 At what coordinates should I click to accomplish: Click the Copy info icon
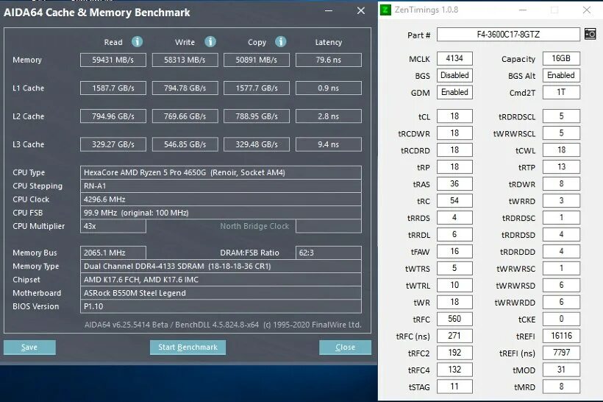pos(280,41)
